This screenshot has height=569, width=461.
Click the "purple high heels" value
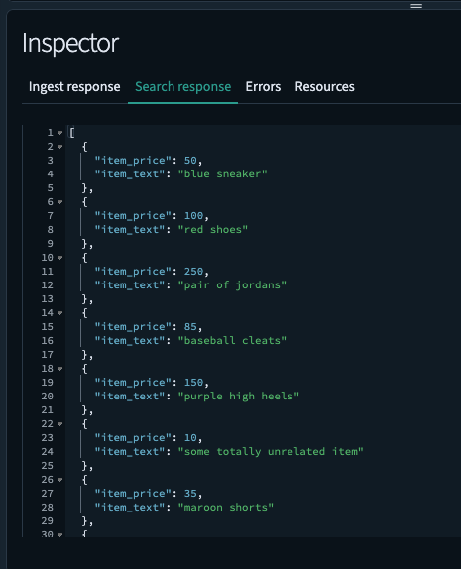click(239, 397)
